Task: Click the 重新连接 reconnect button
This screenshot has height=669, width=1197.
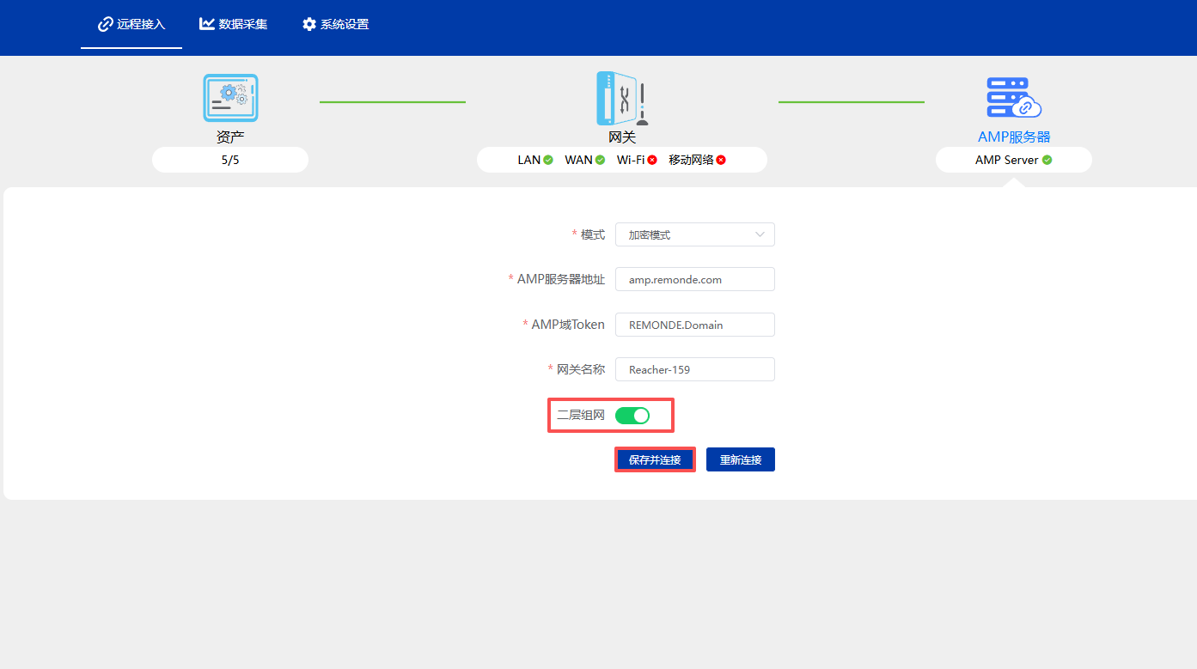Action: (741, 459)
